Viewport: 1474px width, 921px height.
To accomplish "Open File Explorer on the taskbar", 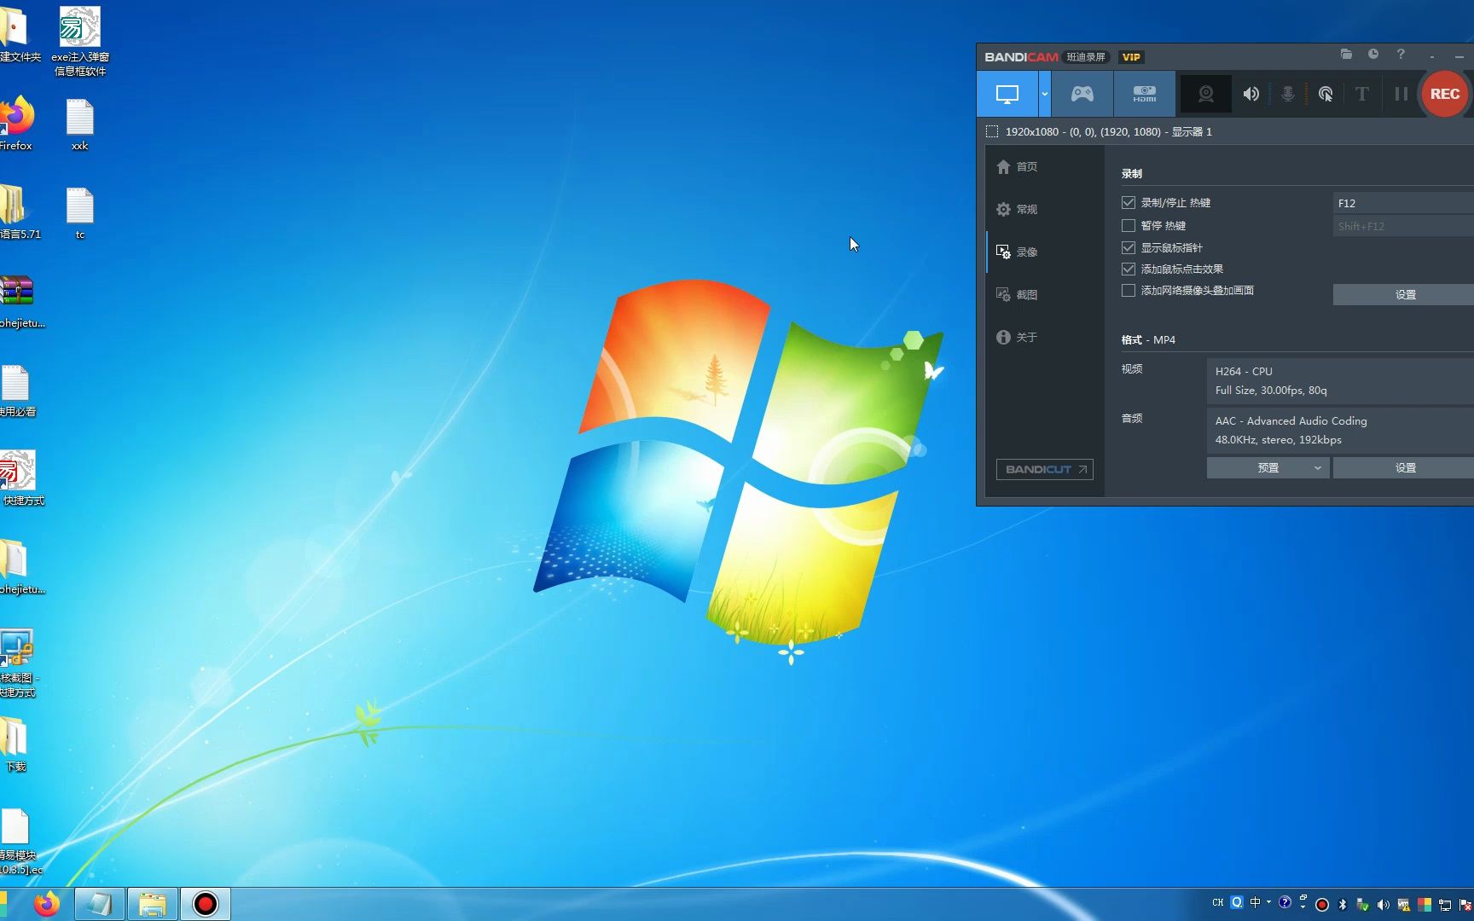I will click(x=153, y=904).
